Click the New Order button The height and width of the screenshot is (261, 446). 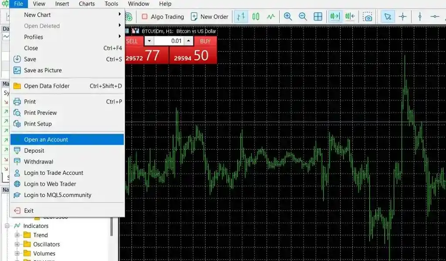209,17
